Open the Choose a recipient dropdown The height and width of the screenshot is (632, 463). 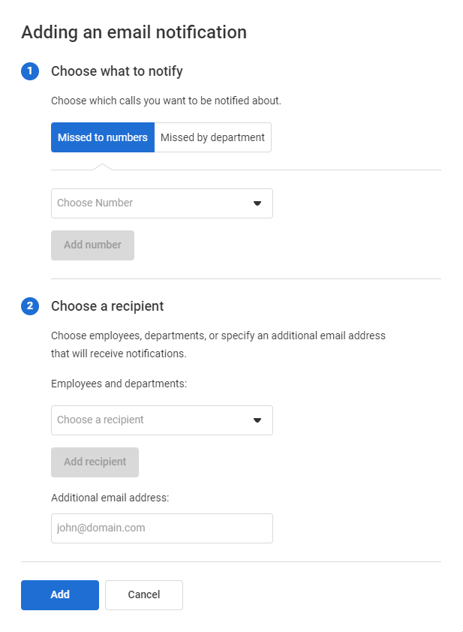point(150,420)
